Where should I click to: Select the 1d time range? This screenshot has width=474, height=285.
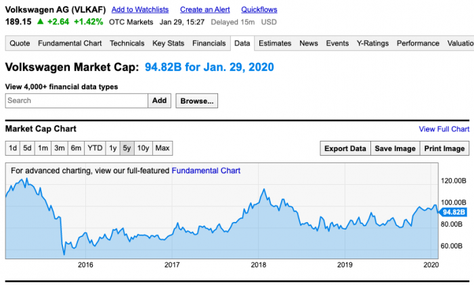[x=12, y=148]
